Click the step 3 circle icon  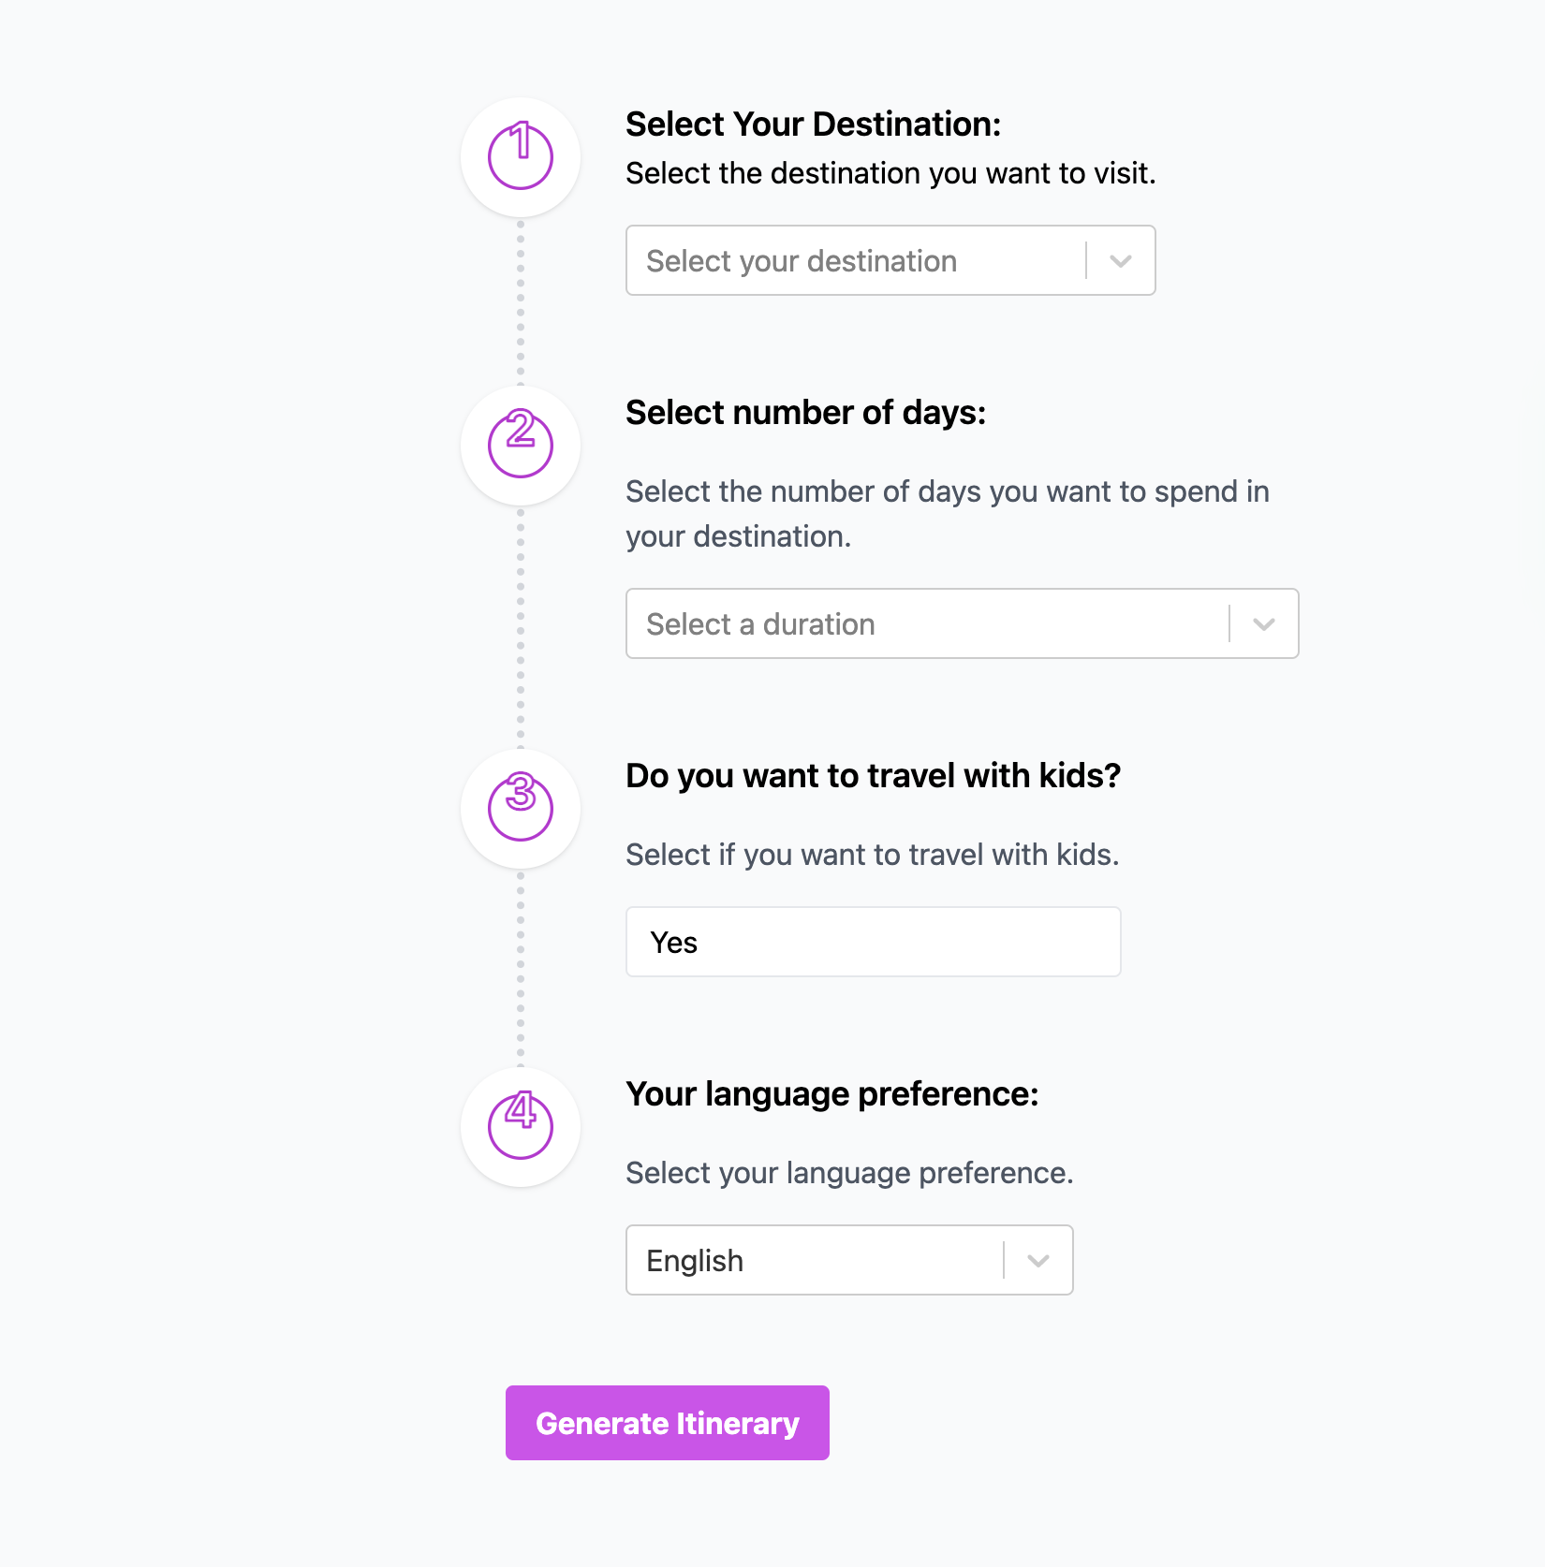click(x=521, y=808)
